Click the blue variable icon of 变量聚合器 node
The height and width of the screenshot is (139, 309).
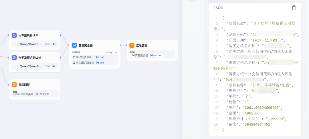tap(74, 45)
